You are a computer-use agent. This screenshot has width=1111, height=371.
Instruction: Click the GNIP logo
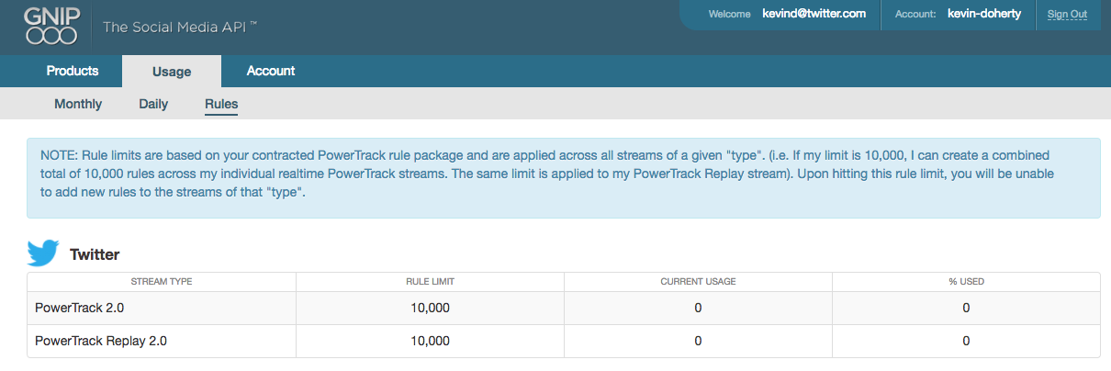point(51,27)
